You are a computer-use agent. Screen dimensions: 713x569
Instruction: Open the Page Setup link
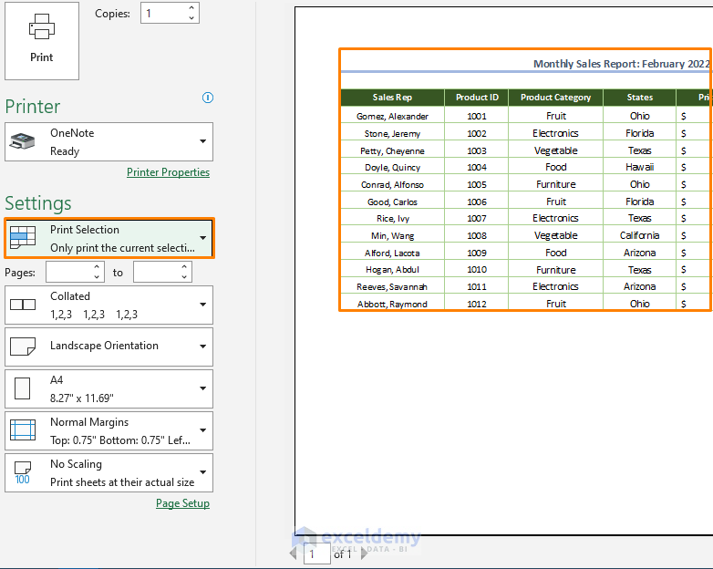pos(182,503)
